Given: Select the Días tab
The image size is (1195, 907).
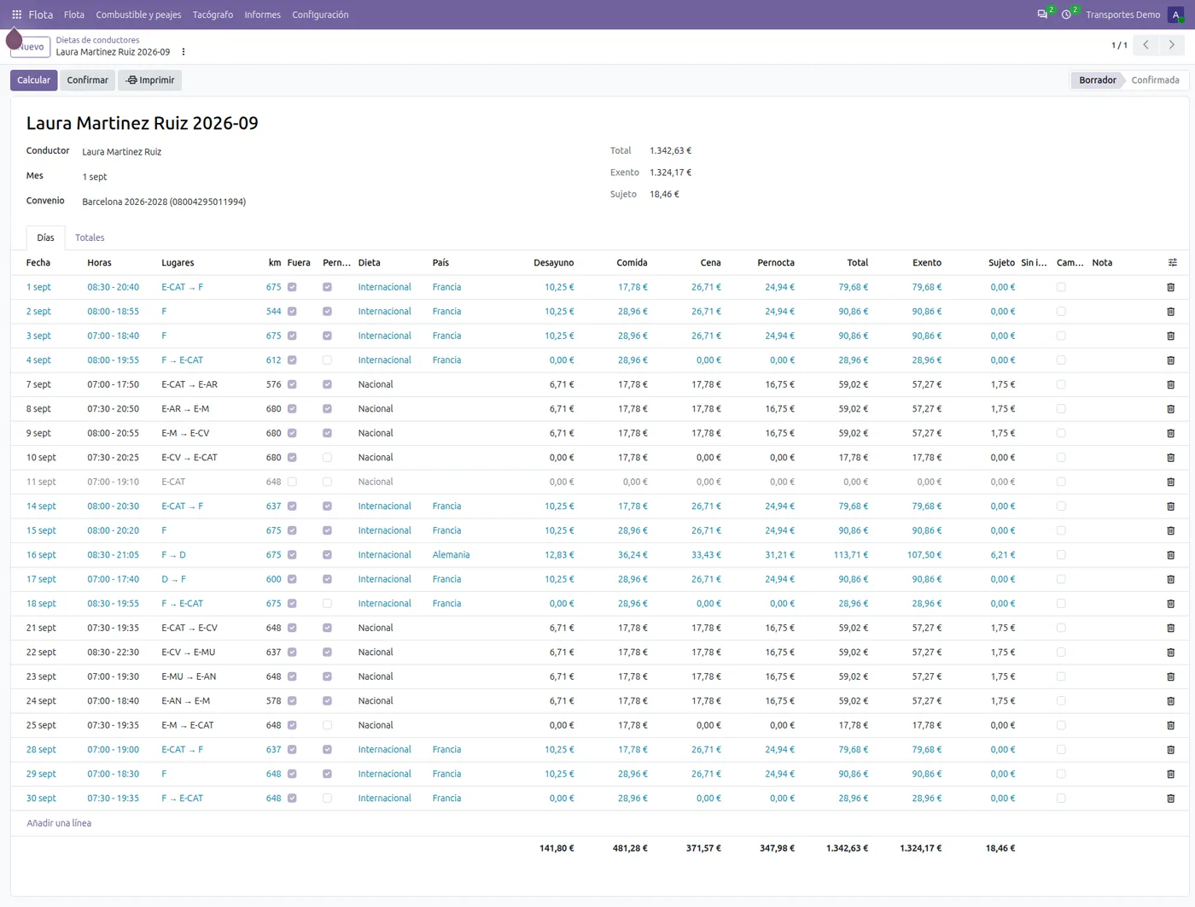Looking at the screenshot, I should pos(45,238).
